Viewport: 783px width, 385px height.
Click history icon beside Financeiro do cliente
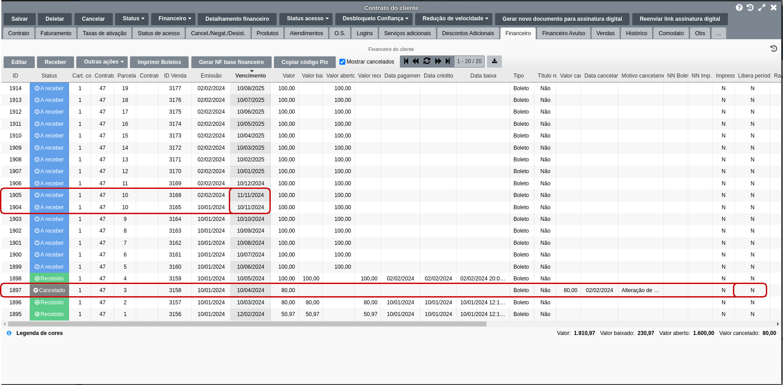pos(774,49)
